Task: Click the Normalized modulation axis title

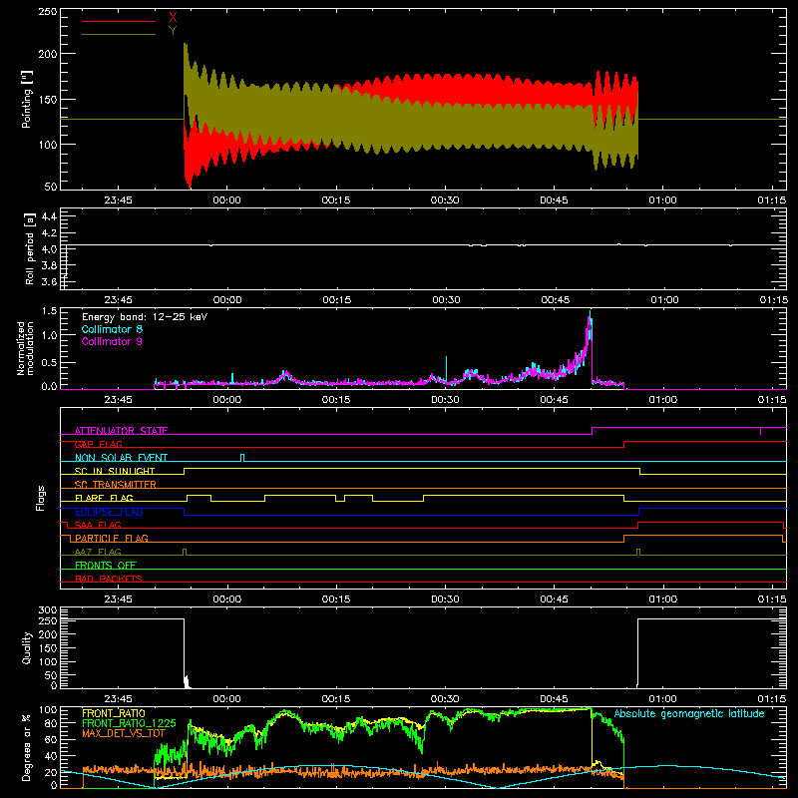Action: click(x=26, y=348)
